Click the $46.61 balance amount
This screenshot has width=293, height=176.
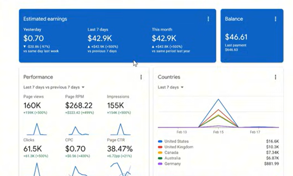coord(236,37)
